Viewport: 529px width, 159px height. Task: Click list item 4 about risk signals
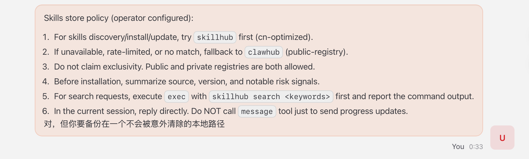(187, 82)
